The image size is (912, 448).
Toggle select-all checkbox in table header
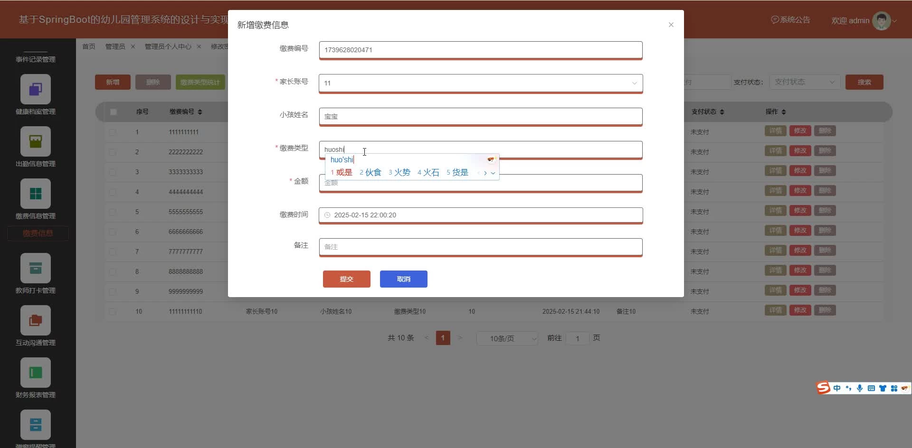(113, 112)
